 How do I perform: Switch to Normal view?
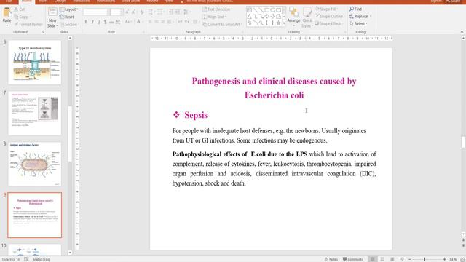coord(372,259)
